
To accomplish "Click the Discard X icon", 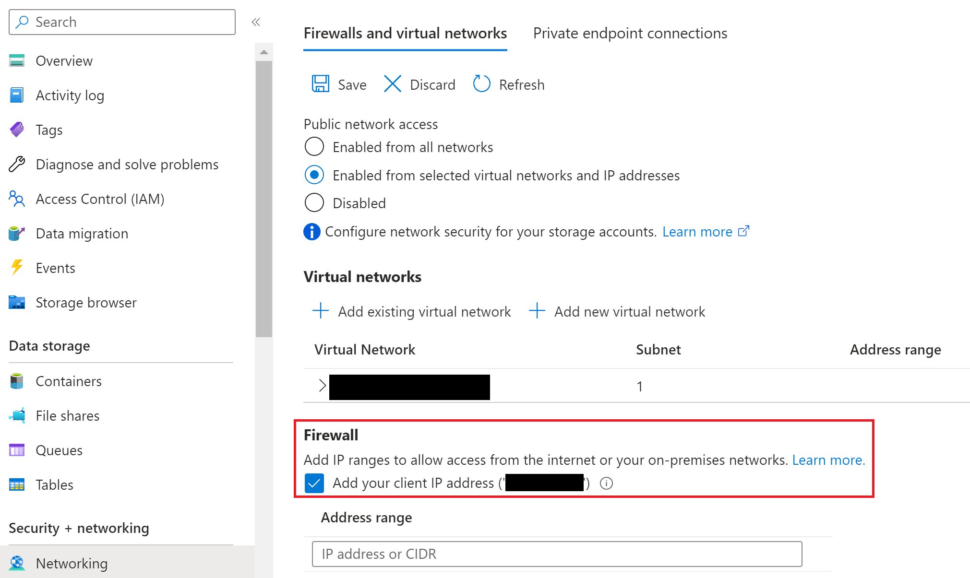I will [x=392, y=84].
